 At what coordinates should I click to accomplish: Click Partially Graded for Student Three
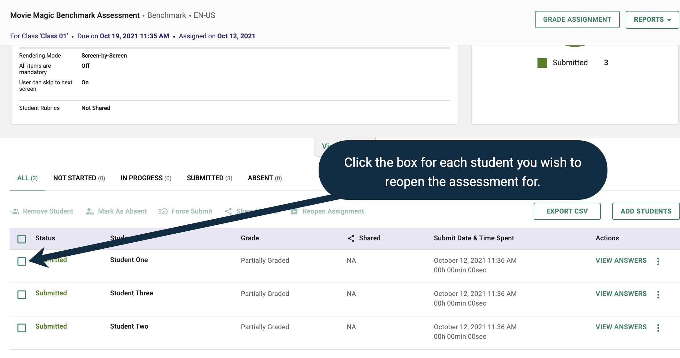265,294
